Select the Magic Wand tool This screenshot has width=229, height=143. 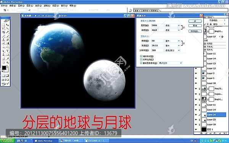click(8, 28)
